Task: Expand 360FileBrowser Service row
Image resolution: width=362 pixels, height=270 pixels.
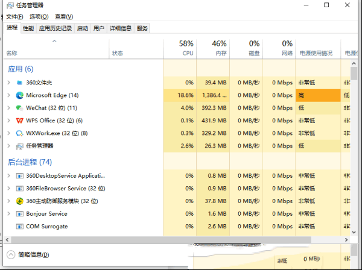Action: (9, 189)
